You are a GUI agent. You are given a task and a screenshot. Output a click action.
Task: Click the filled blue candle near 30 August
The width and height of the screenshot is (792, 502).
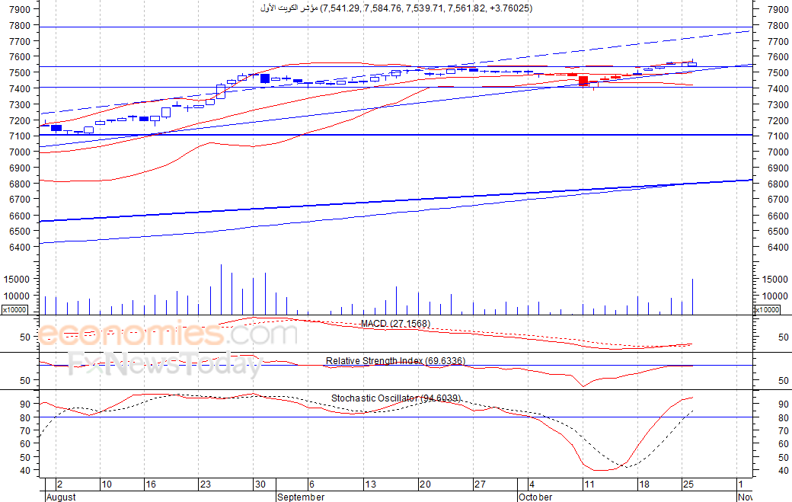coord(265,78)
